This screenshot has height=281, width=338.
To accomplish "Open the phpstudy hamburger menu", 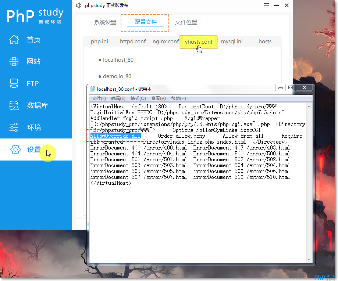I will click(x=266, y=6).
